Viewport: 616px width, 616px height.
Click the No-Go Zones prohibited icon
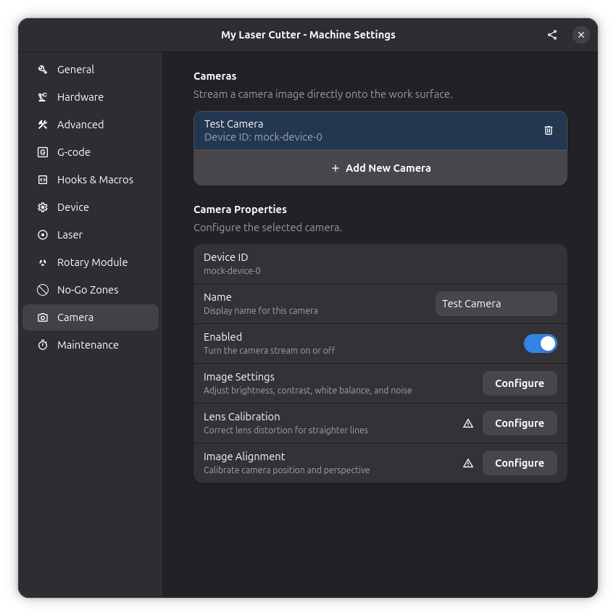click(x=43, y=290)
